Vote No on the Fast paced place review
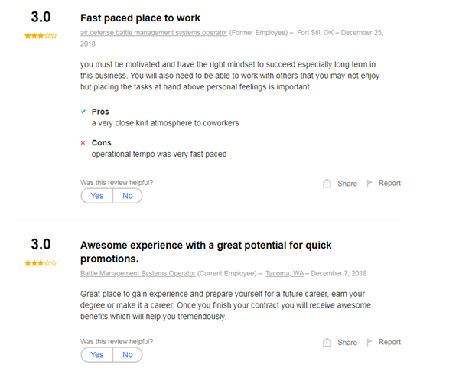459x371 pixels. point(127,196)
